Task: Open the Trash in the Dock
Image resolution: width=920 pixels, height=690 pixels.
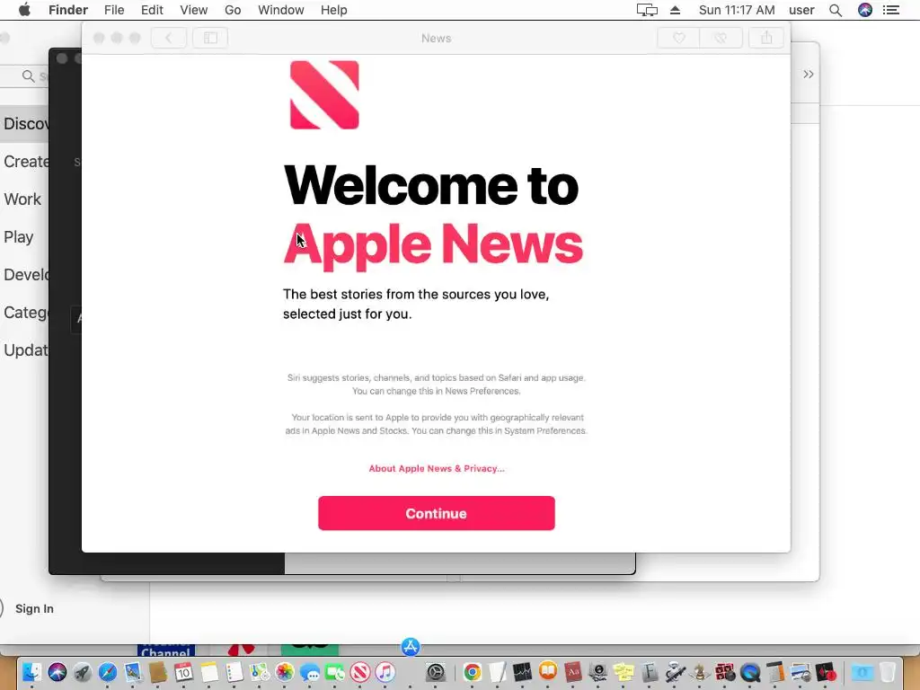Action: tap(888, 672)
